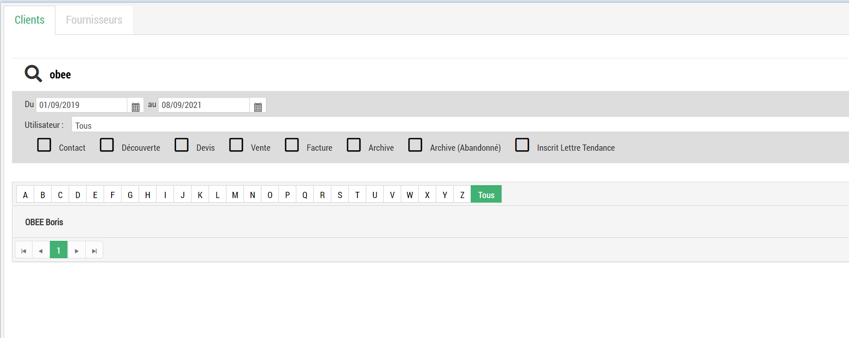Image resolution: width=849 pixels, height=338 pixels.
Task: Enable Inscrit Lettre Tendance checkbox
Action: 522,145
